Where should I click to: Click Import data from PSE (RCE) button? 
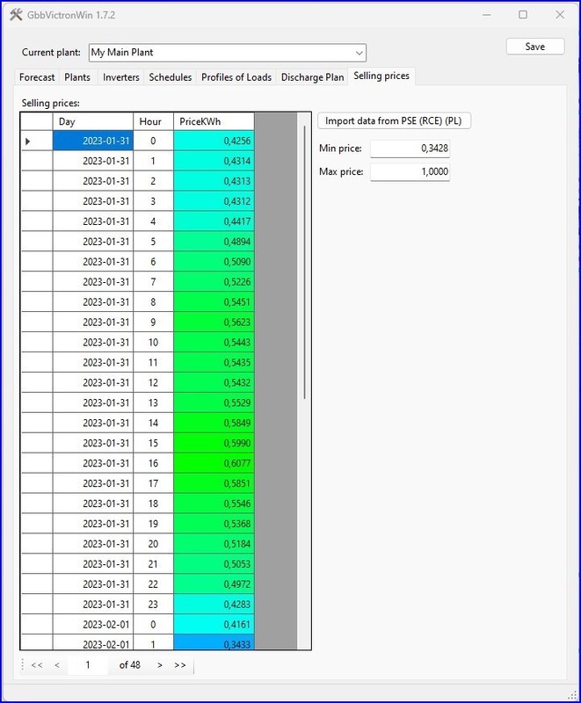tap(394, 121)
